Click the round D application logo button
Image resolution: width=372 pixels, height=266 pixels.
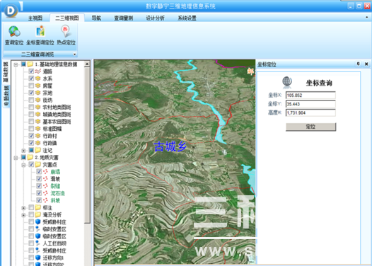tap(11, 10)
